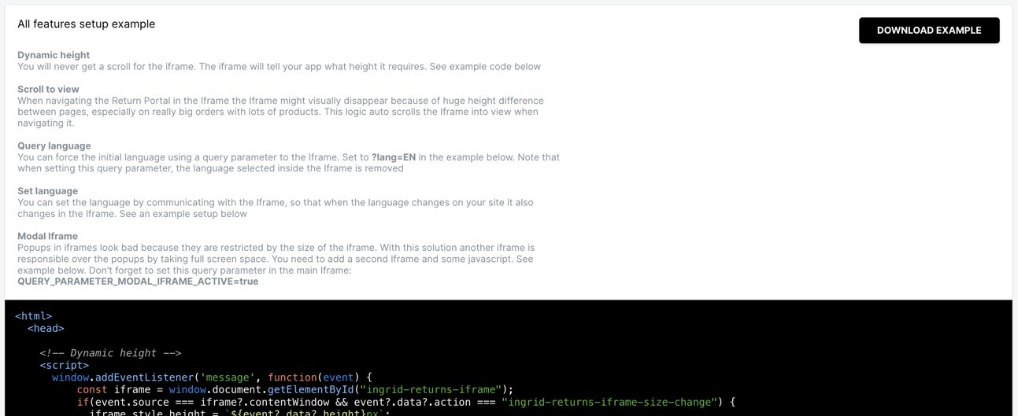Screen dimensions: 1018x416
Task: Click the bold '?lang=EN' query parameter text
Action: tap(393, 157)
